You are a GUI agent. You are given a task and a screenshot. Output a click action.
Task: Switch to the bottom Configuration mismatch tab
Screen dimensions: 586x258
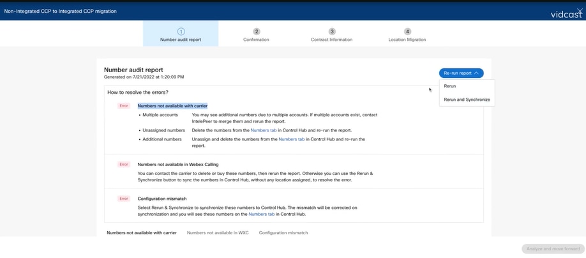point(283,232)
